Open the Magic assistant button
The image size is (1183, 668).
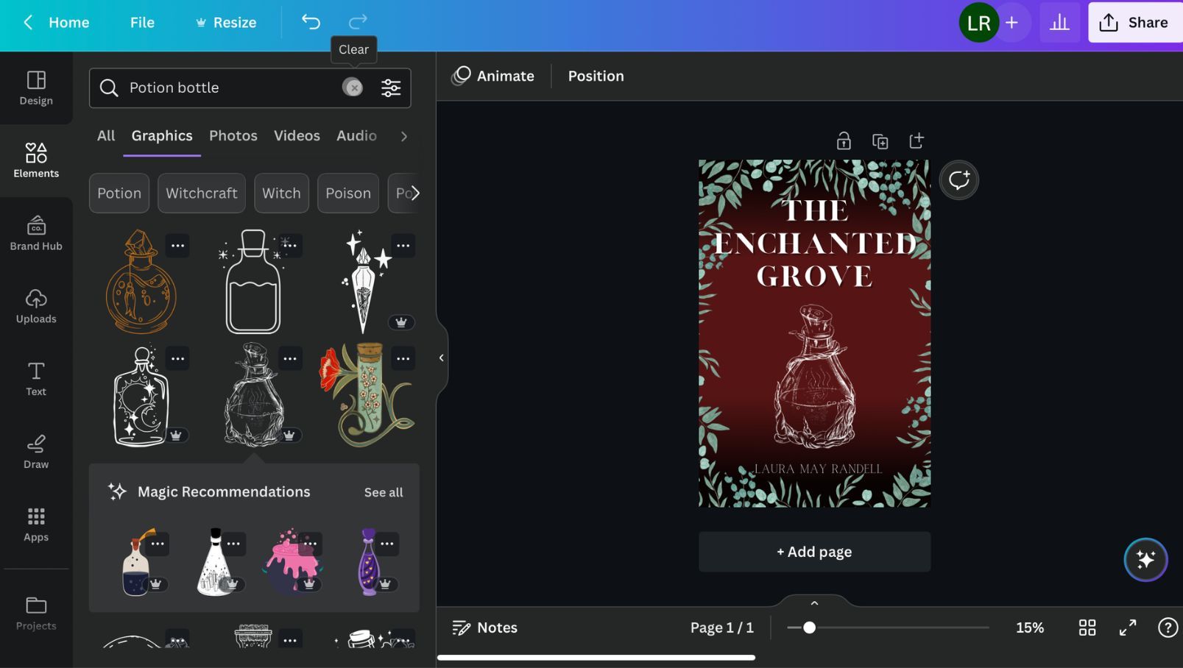(x=1145, y=560)
